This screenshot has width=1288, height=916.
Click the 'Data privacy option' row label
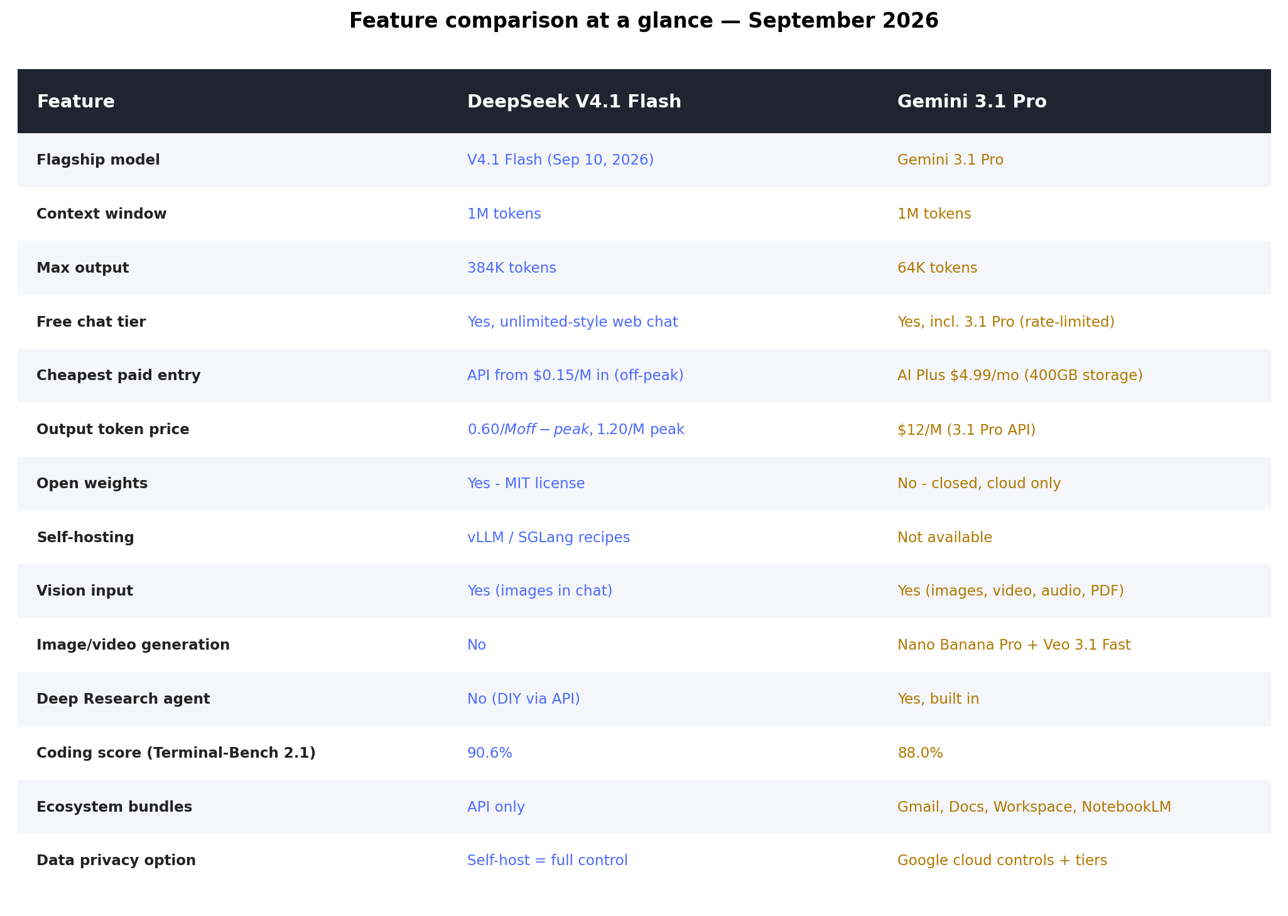click(x=116, y=861)
